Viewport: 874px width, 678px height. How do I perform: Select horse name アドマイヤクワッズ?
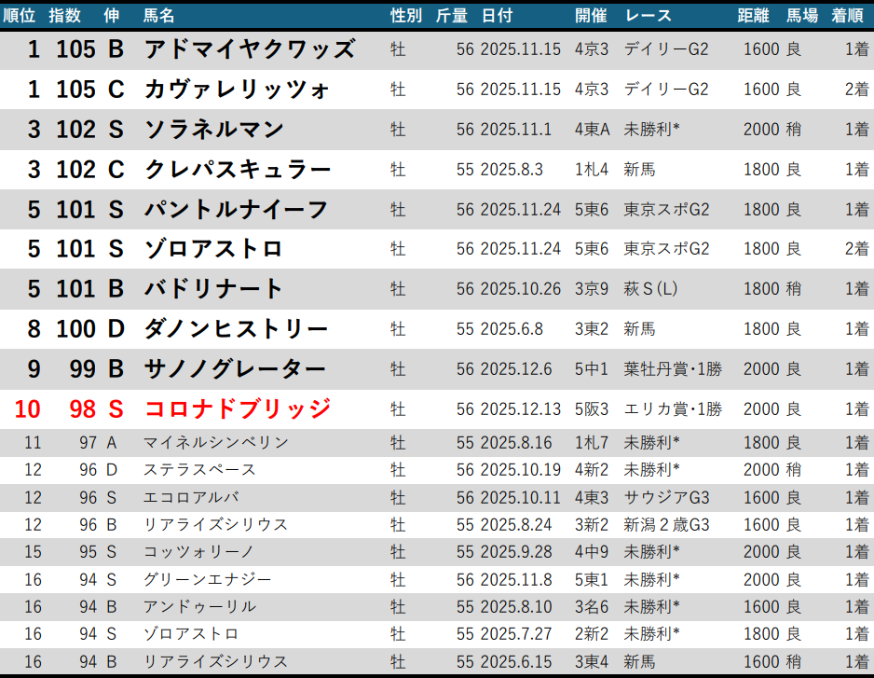pos(250,49)
